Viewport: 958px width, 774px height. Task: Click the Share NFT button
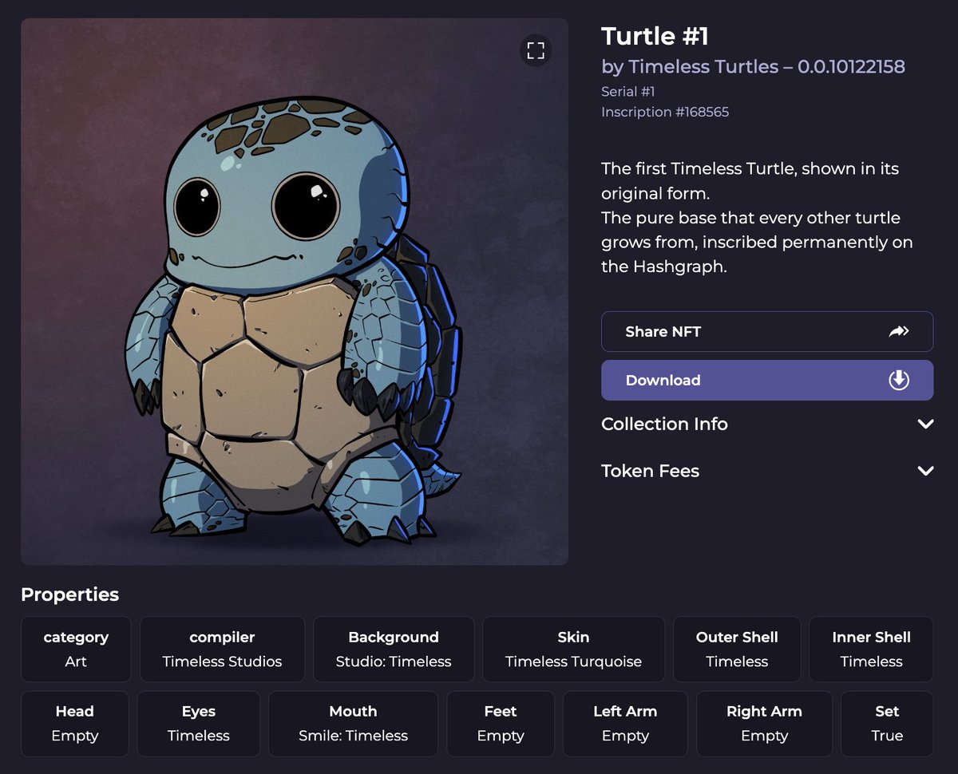point(766,331)
